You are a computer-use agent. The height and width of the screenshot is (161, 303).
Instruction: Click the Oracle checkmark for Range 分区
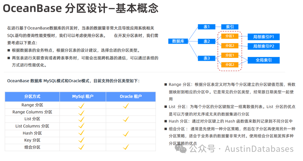pos(126,106)
